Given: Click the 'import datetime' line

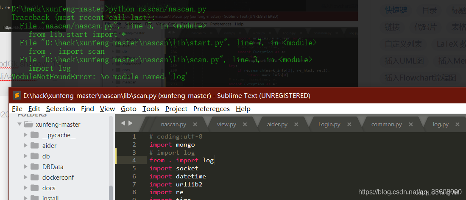Looking at the screenshot, I should (178, 176).
